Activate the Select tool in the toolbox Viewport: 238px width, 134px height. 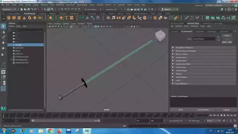[x=3, y=26]
